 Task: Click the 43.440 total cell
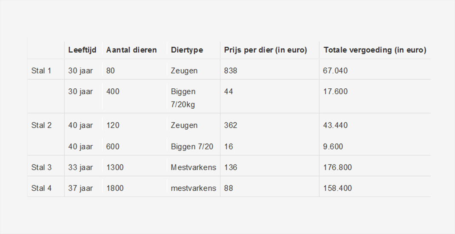pyautogui.click(x=335, y=125)
